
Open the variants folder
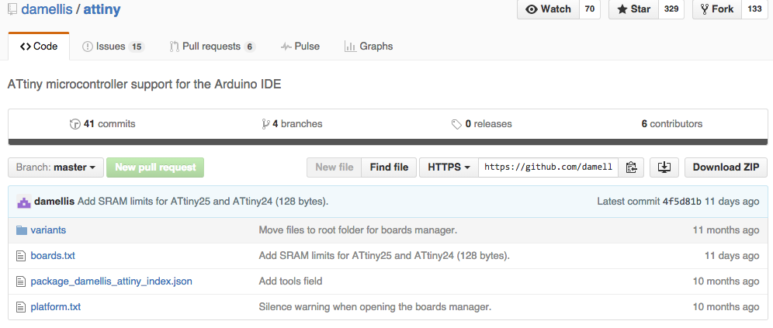(x=48, y=230)
